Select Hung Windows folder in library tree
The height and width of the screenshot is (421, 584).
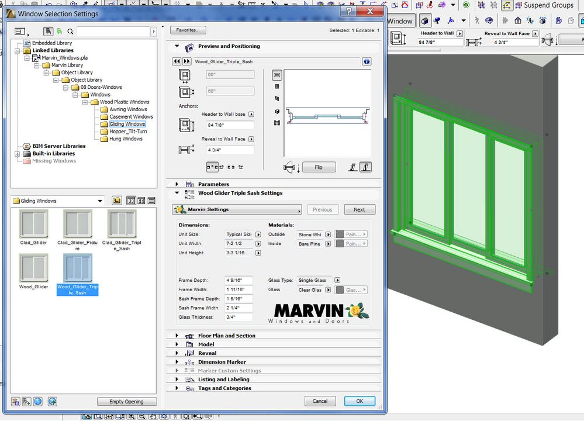[x=126, y=139]
